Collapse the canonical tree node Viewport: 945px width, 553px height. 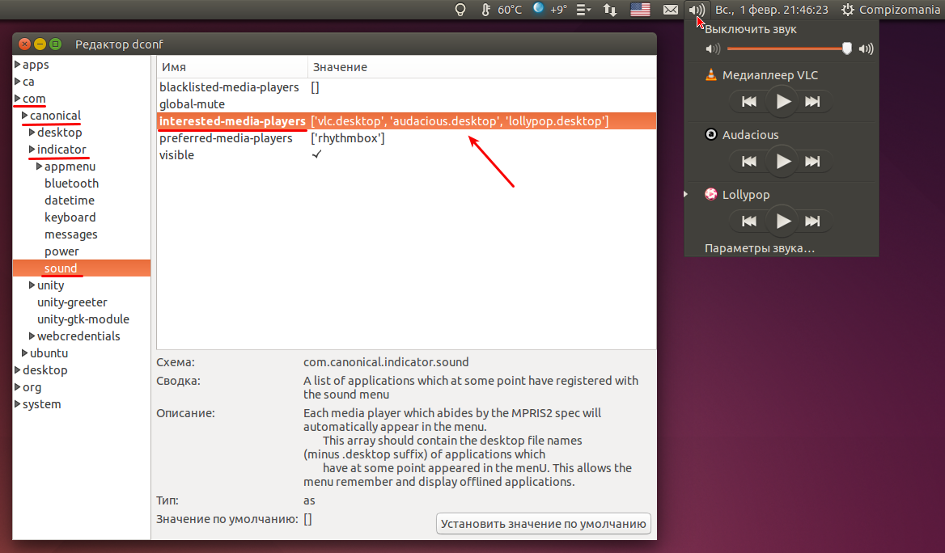pos(25,115)
